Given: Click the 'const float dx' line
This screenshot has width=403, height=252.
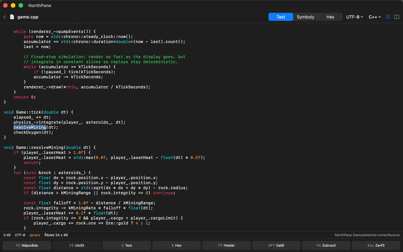Looking at the screenshot, I should [x=91, y=178].
